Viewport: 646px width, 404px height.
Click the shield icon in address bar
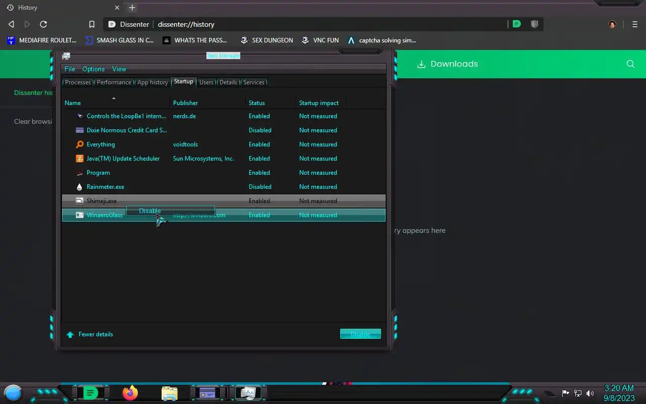point(534,24)
